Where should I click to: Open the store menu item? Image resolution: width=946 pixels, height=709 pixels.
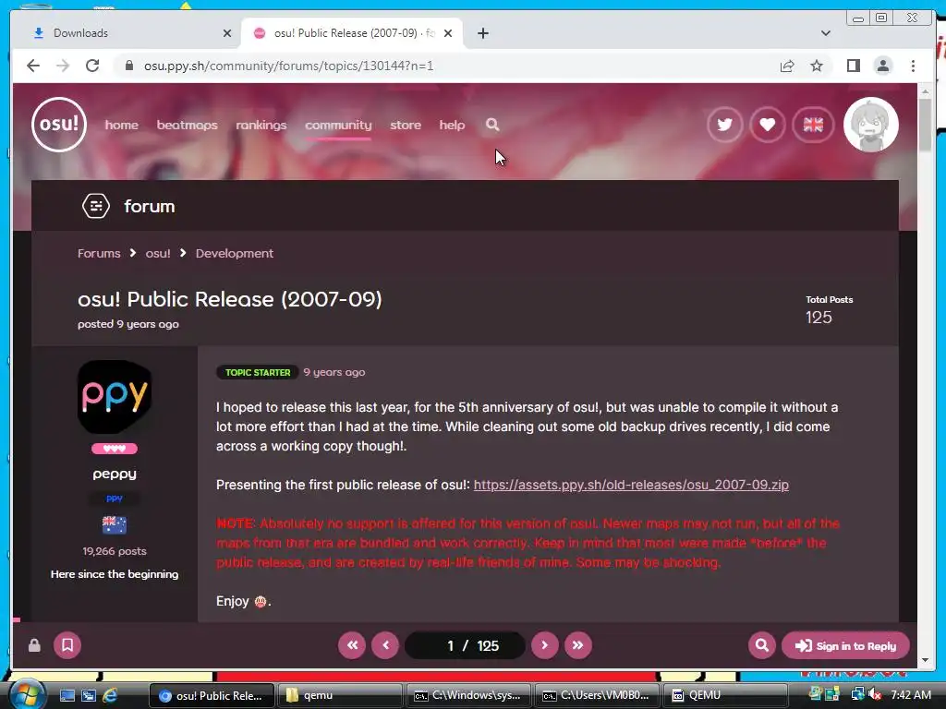click(x=406, y=125)
